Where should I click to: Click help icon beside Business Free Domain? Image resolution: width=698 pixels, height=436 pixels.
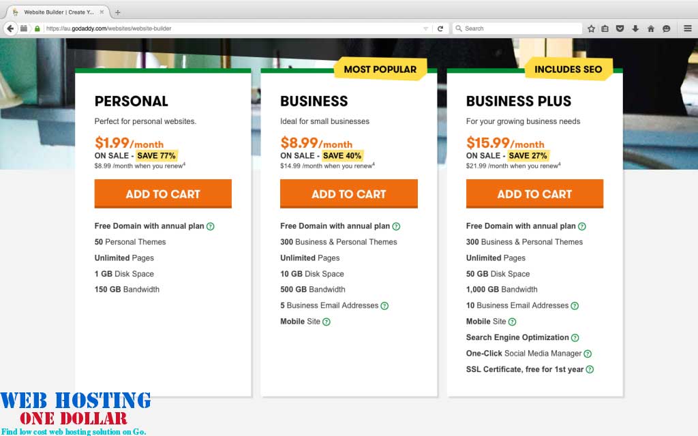pyautogui.click(x=396, y=226)
